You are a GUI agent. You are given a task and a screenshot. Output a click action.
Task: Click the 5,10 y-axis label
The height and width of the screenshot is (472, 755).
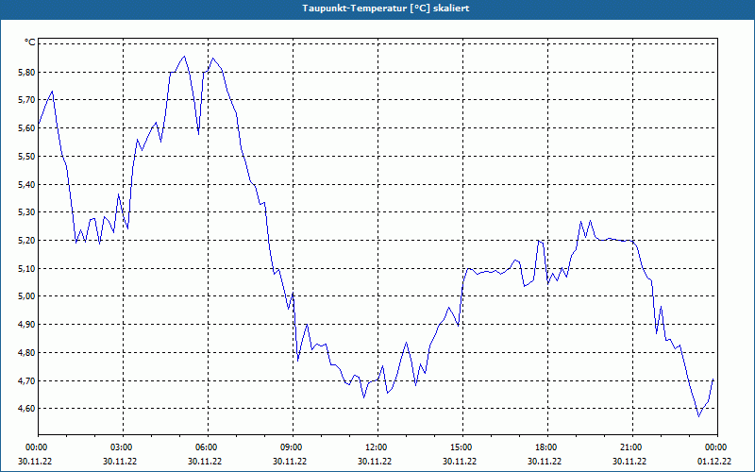(x=26, y=269)
